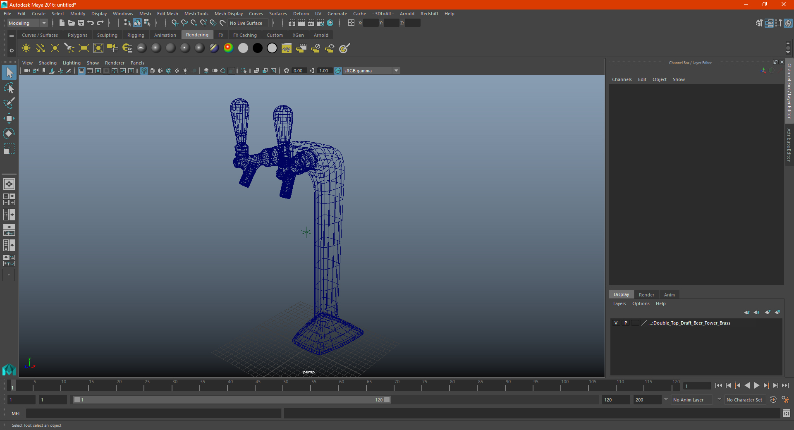Open the Options menu in Layer Editor
Image resolution: width=794 pixels, height=430 pixels.
point(641,303)
